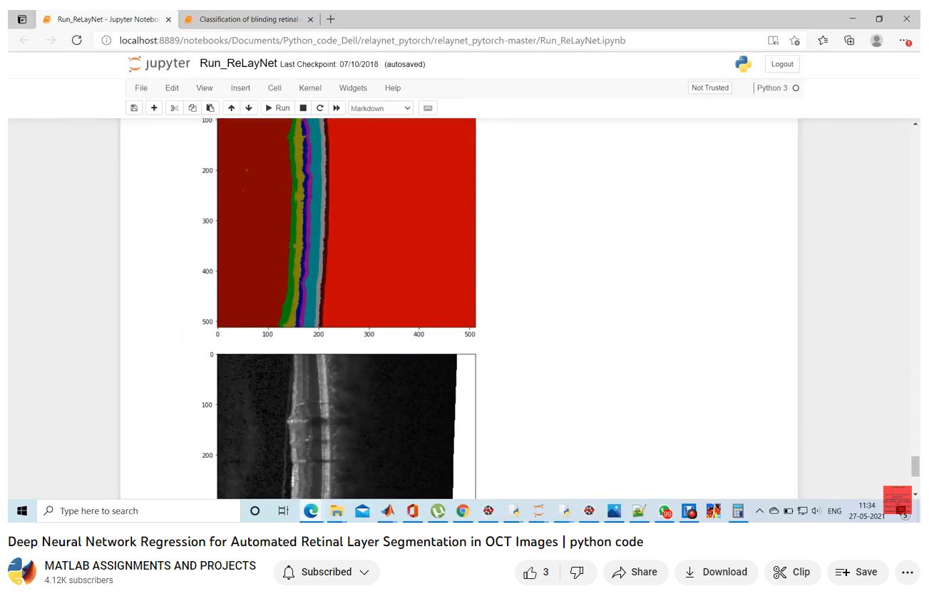Click the Run_ReLayNet notebook title to rename
Viewport: 929px width, 596px height.
pyautogui.click(x=238, y=63)
